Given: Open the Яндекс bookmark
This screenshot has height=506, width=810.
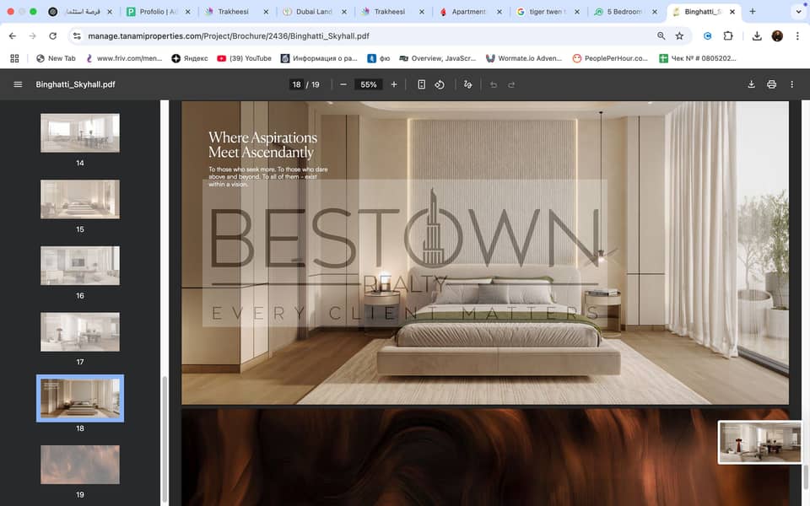Looking at the screenshot, I should (x=190, y=58).
